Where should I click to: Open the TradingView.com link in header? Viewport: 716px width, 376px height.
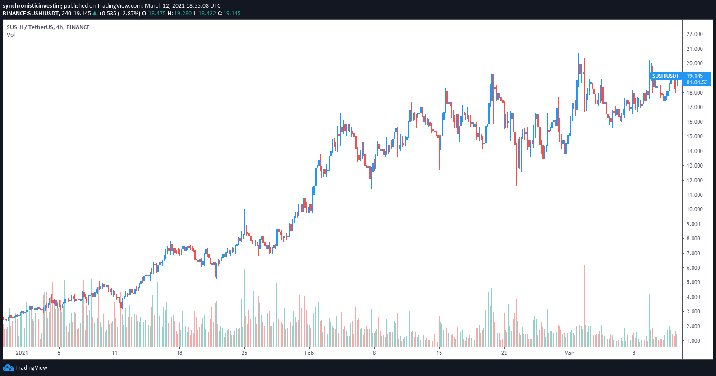(x=119, y=6)
